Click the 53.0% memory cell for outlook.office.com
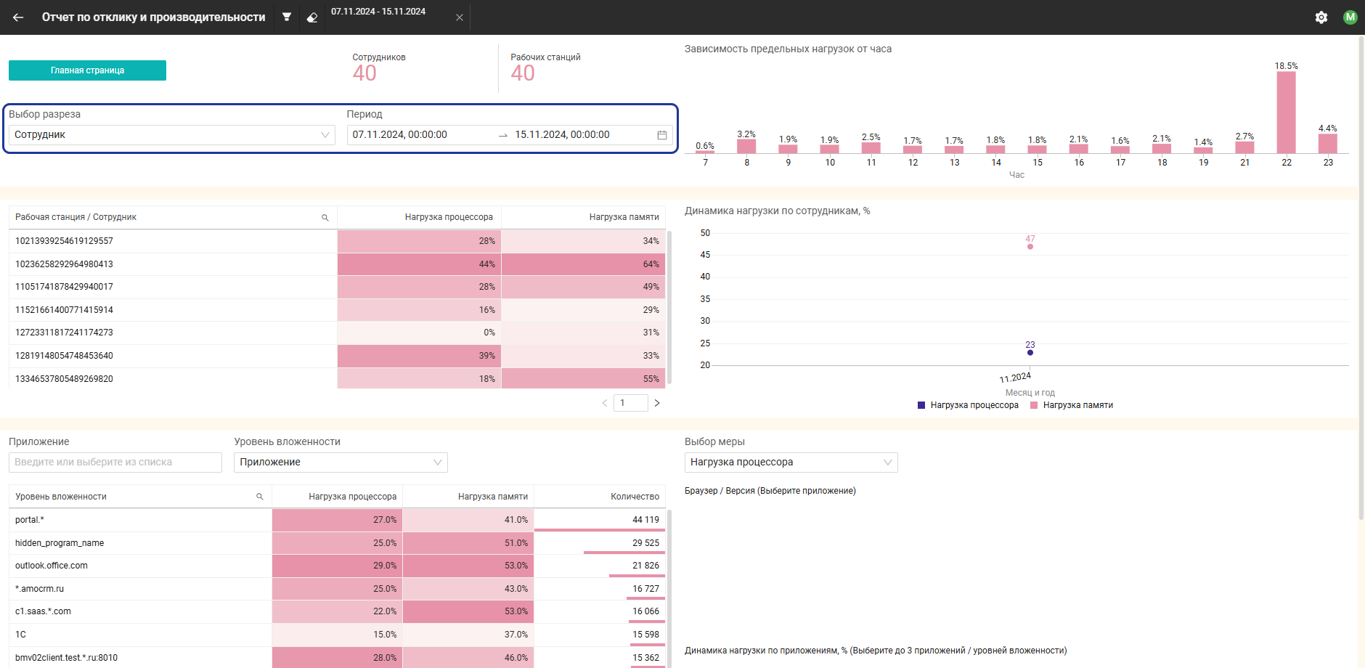The height and width of the screenshot is (668, 1365). (468, 566)
